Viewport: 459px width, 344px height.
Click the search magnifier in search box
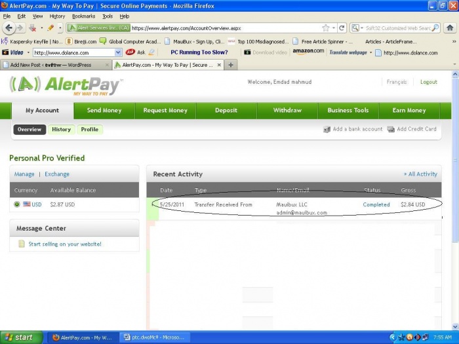435,28
